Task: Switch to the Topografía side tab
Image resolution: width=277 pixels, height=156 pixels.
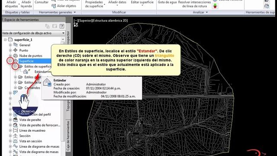Action: click(x=68, y=105)
